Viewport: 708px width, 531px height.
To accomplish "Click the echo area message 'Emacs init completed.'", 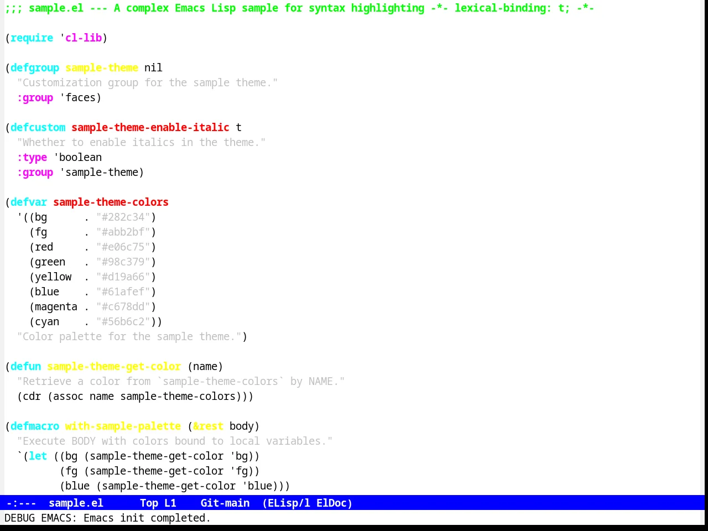I will (x=147, y=518).
